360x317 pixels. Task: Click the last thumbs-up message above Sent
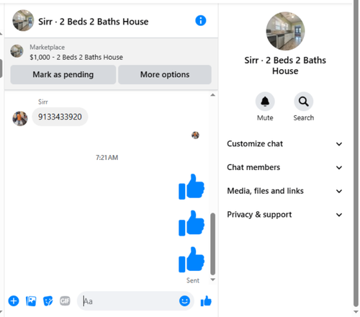(192, 259)
